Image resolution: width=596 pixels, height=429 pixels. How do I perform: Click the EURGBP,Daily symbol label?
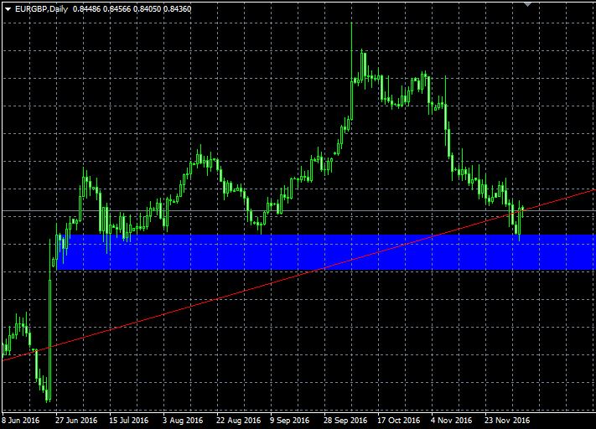(x=41, y=8)
